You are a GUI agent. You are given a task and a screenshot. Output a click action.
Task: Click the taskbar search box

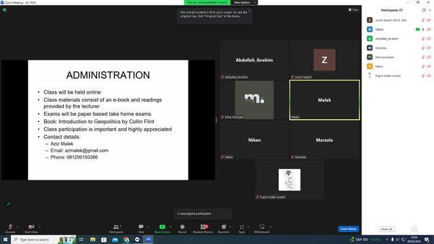click(x=43, y=239)
